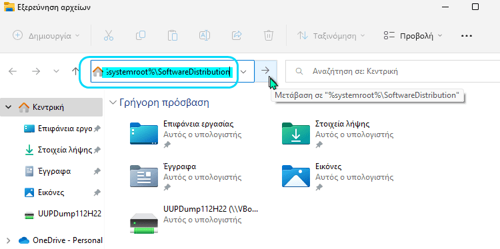Click in the Αναζήτηση σε: Κεντρική search box
The width and height of the screenshot is (500, 249).
393,71
